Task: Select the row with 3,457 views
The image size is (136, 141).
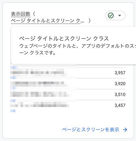Action: [x=68, y=105]
